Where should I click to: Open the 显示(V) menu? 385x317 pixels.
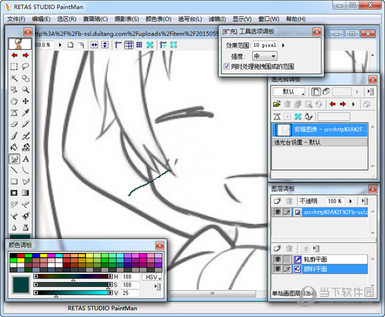pos(242,19)
